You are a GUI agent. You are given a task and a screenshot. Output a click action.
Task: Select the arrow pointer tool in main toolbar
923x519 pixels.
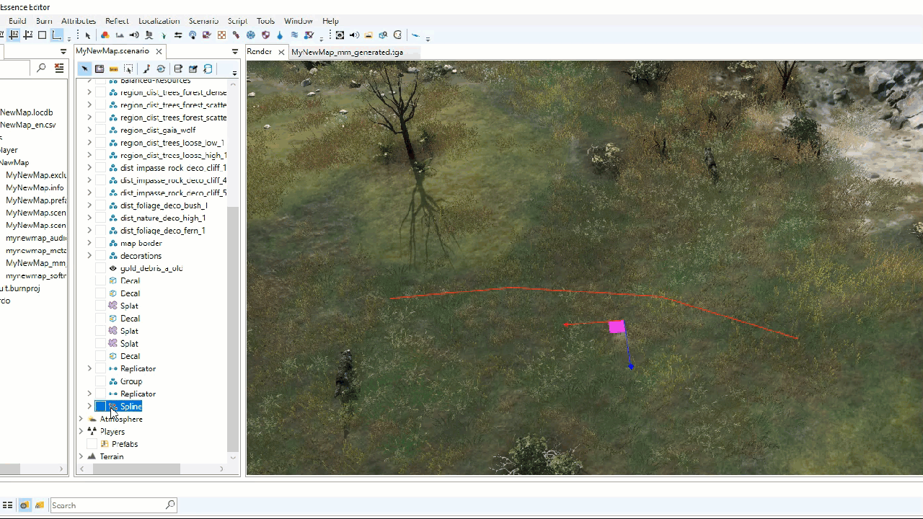coord(88,35)
